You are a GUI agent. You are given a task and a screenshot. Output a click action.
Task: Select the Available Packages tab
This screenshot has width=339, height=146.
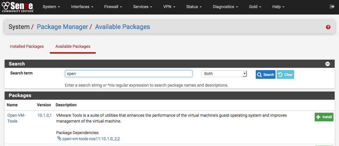(73, 46)
